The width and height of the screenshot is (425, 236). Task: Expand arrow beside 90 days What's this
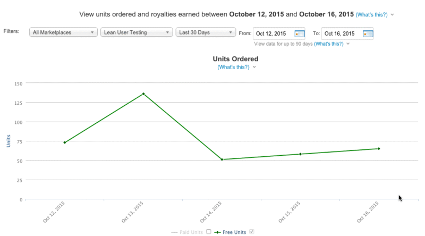(348, 44)
